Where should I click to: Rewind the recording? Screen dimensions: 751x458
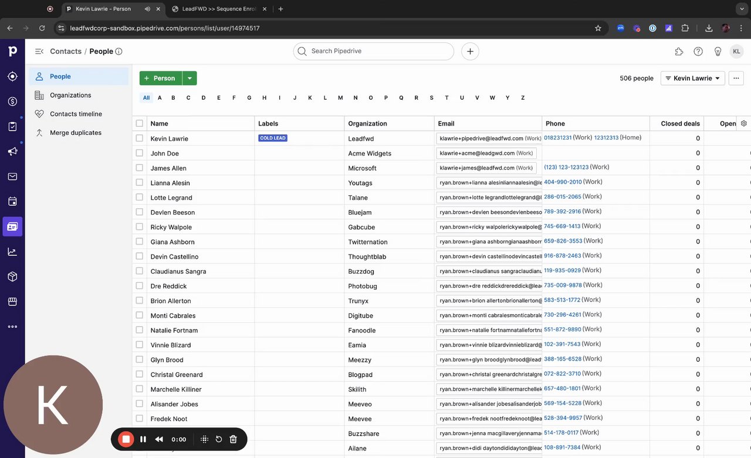click(159, 439)
